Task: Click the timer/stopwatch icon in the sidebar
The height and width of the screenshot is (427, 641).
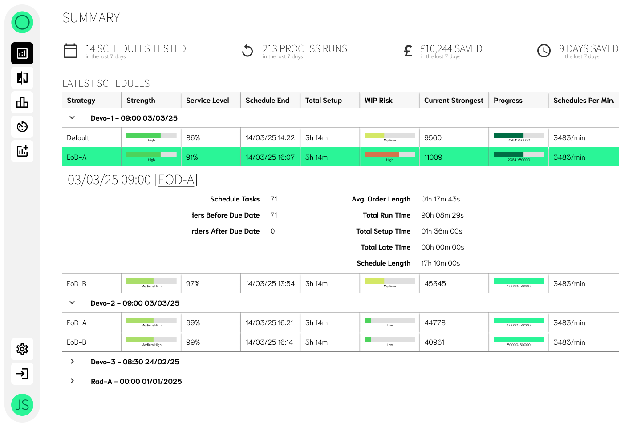Action: point(22,127)
